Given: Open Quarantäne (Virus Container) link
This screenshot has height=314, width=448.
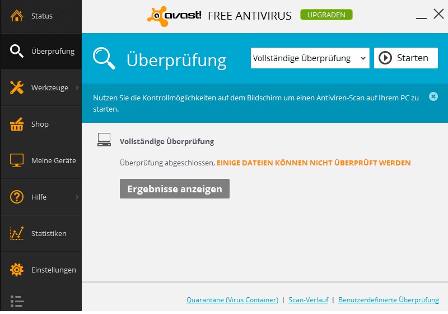Looking at the screenshot, I should pos(232,300).
